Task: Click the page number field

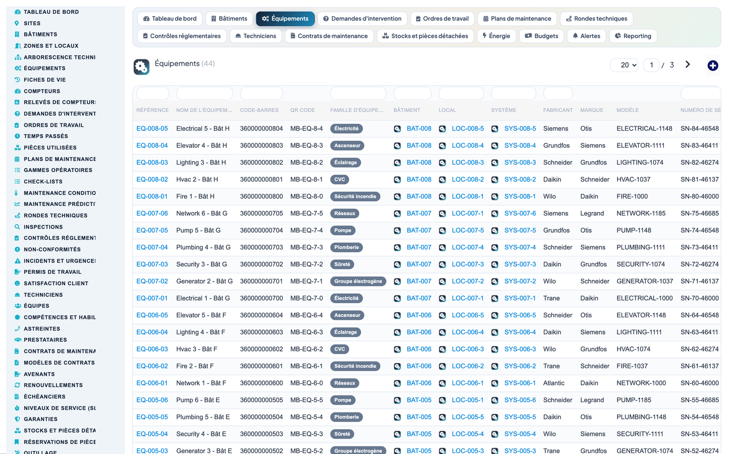Action: click(651, 65)
